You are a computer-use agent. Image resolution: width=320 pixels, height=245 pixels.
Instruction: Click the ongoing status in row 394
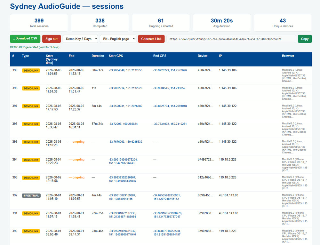76,160
